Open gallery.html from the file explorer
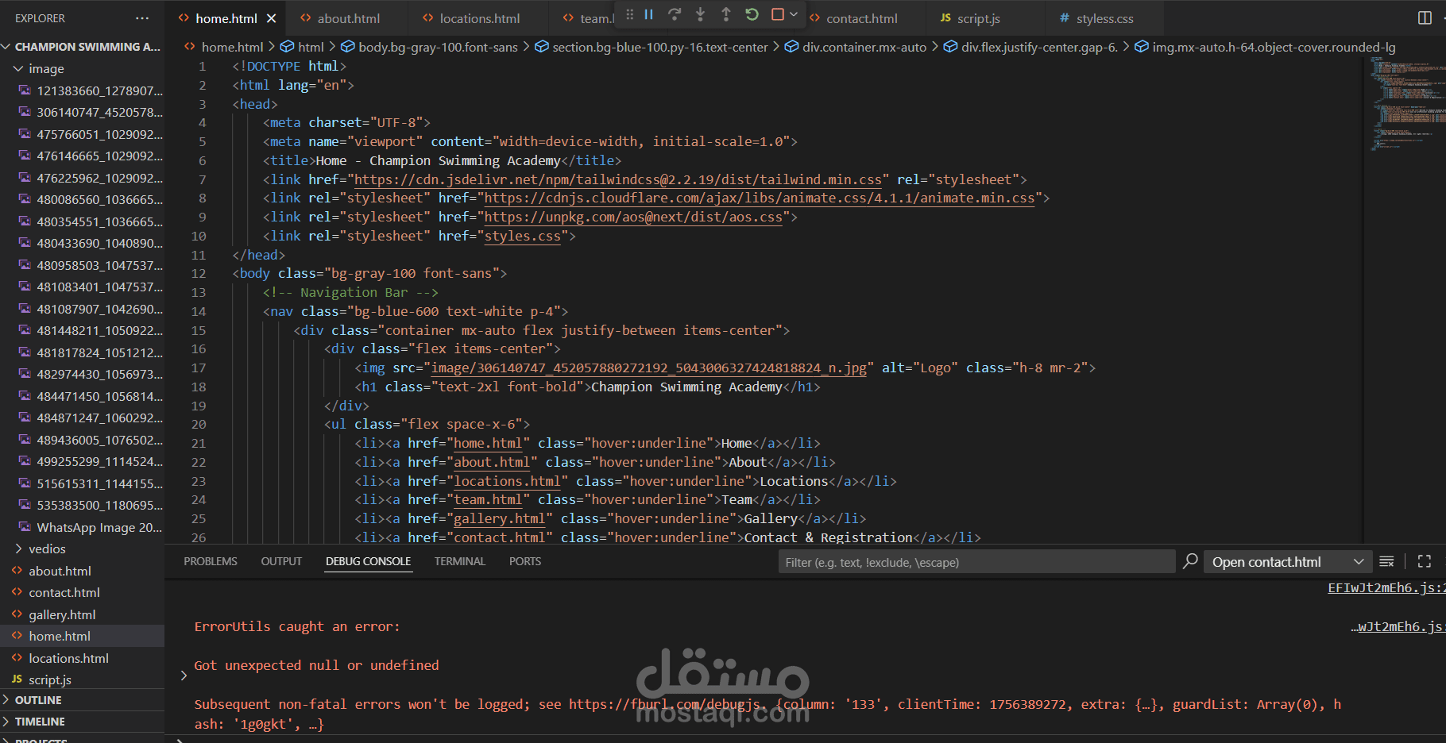The height and width of the screenshot is (743, 1446). 62,614
